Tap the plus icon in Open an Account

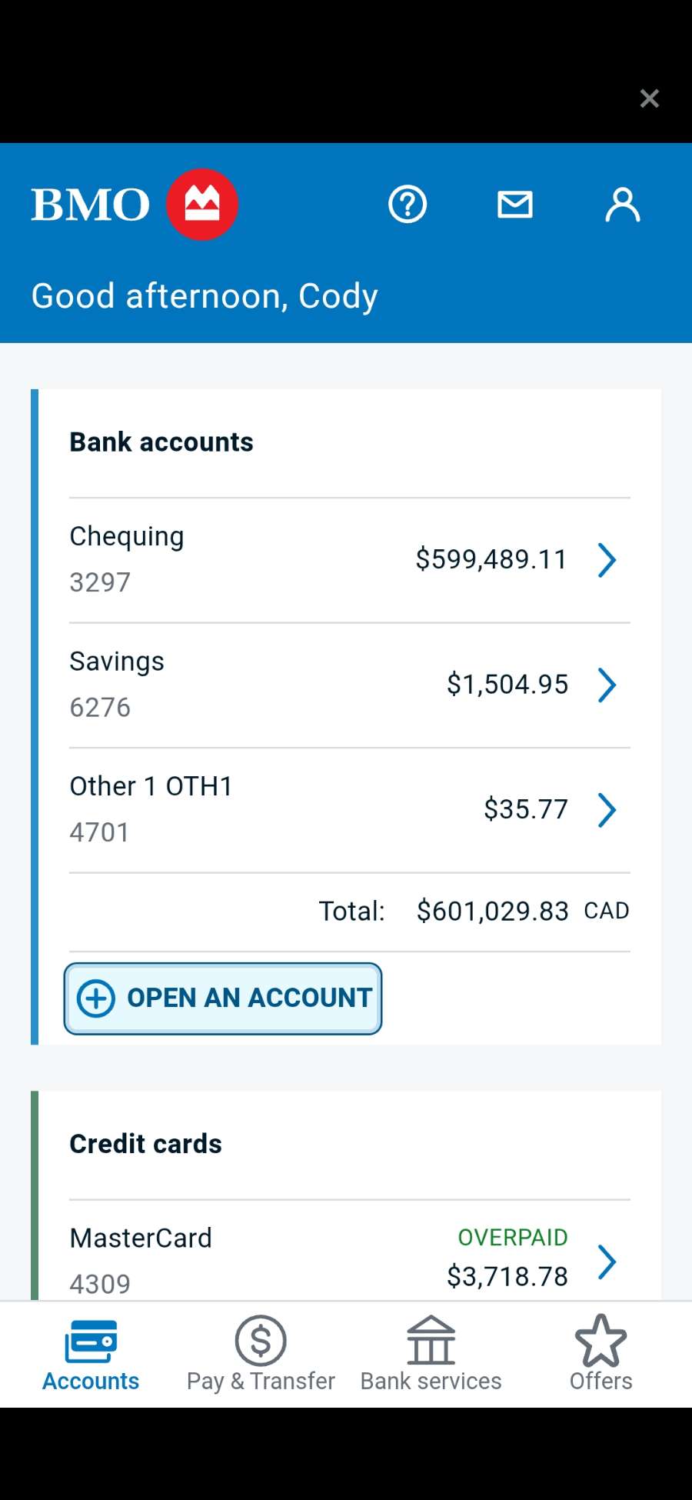pyautogui.click(x=96, y=998)
